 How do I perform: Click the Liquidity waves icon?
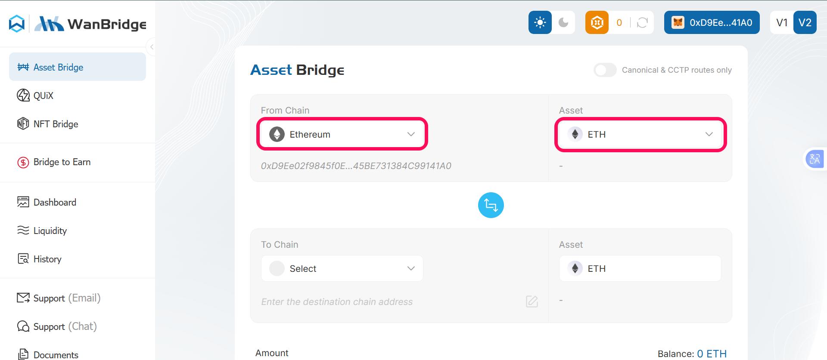pos(23,231)
